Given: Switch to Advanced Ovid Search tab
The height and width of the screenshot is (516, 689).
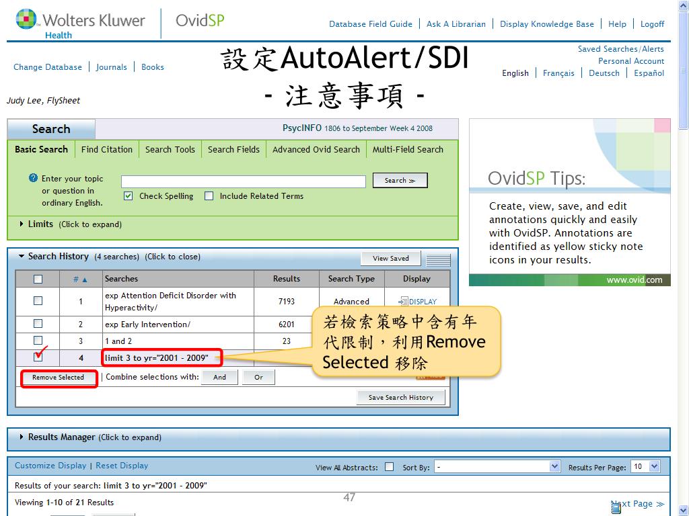Looking at the screenshot, I should point(316,149).
